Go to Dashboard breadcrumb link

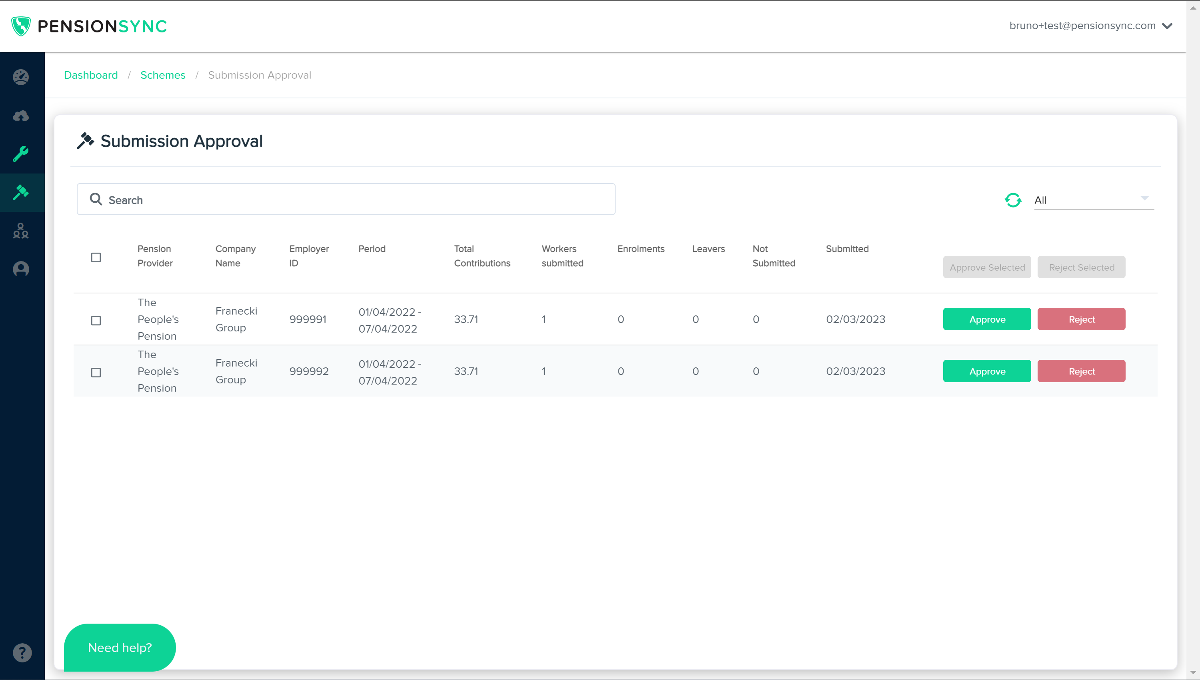click(x=91, y=75)
